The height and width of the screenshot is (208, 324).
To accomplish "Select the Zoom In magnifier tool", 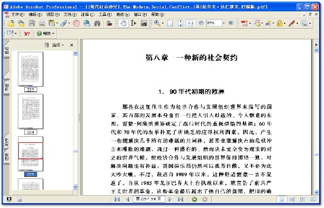I will point(157,23).
